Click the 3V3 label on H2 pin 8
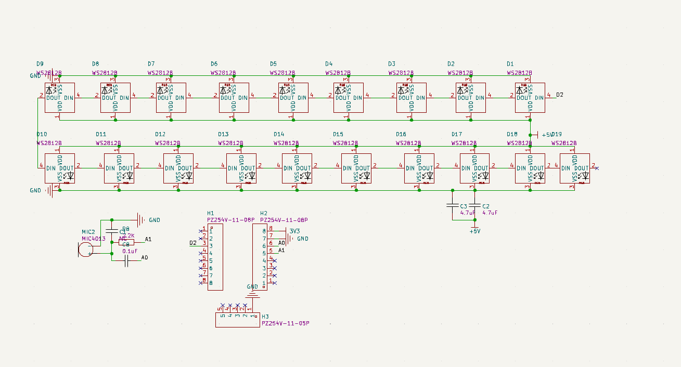This screenshot has height=367, width=681. pyautogui.click(x=295, y=231)
